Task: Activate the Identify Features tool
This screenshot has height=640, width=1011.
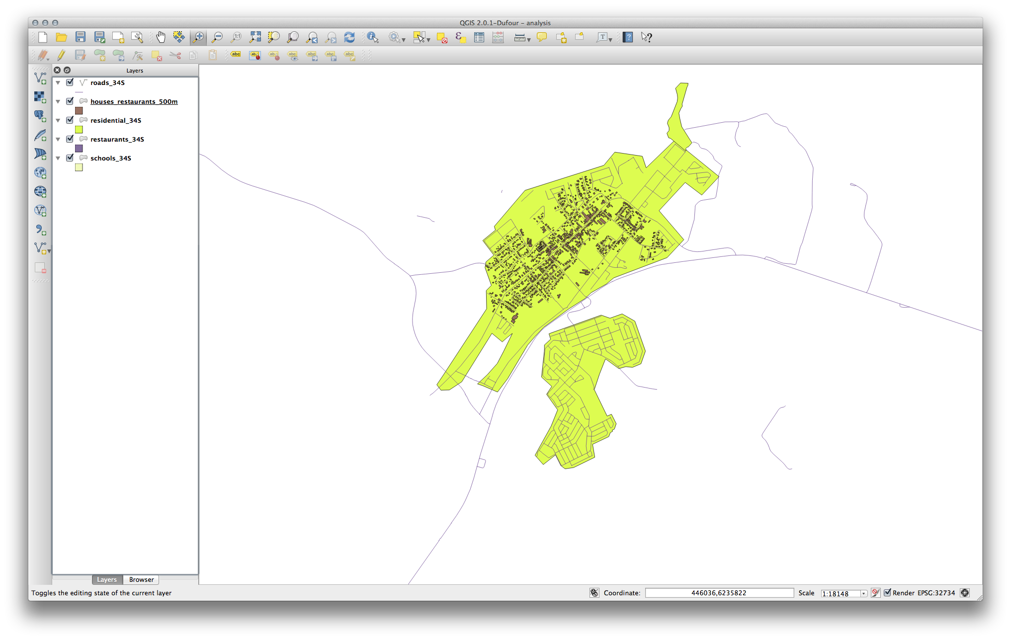Action: click(373, 37)
